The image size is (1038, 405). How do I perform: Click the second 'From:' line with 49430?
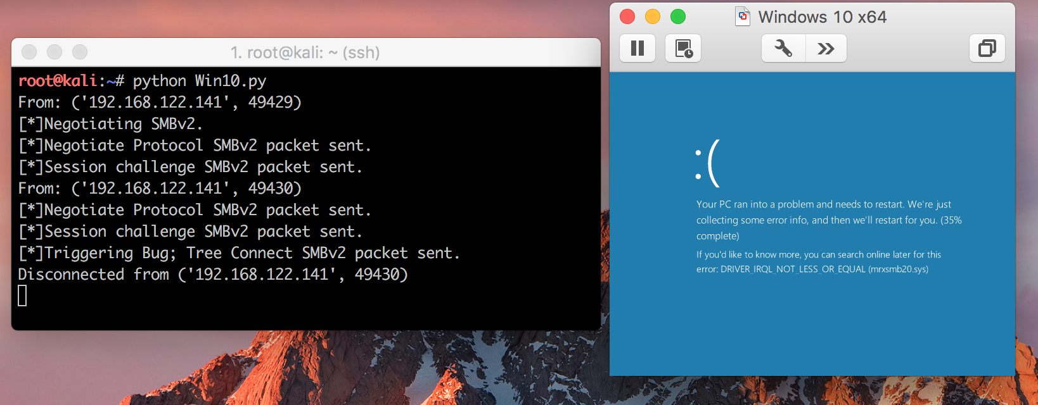pyautogui.click(x=160, y=188)
